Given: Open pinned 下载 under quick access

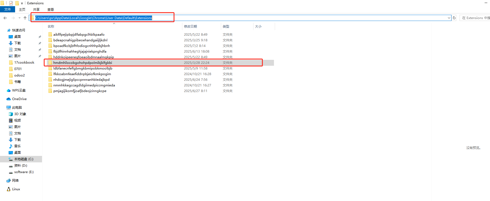Looking at the screenshot, I should (18, 43).
